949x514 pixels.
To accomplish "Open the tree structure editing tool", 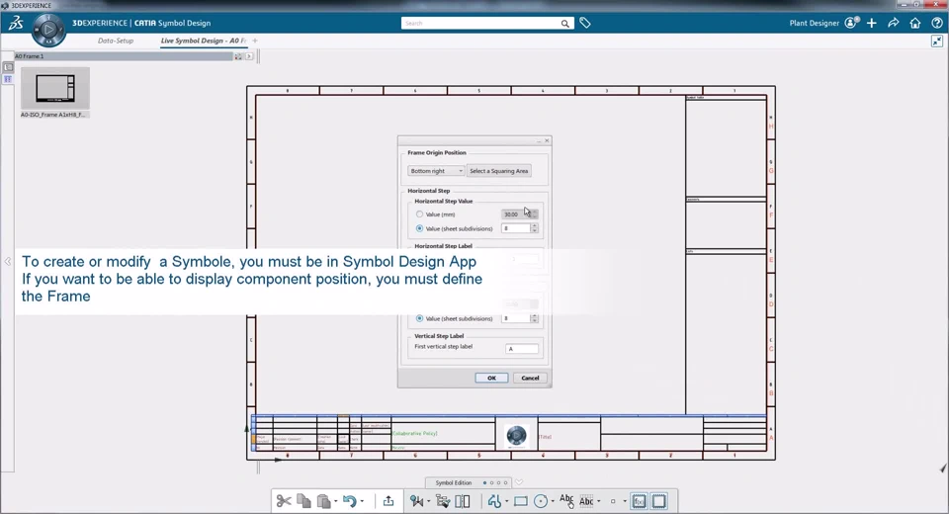I will point(443,501).
